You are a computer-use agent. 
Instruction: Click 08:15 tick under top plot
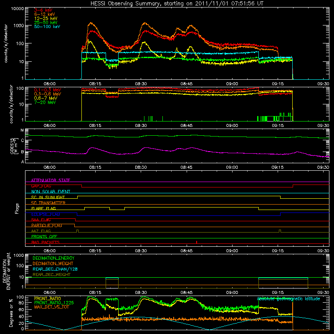click(95, 84)
